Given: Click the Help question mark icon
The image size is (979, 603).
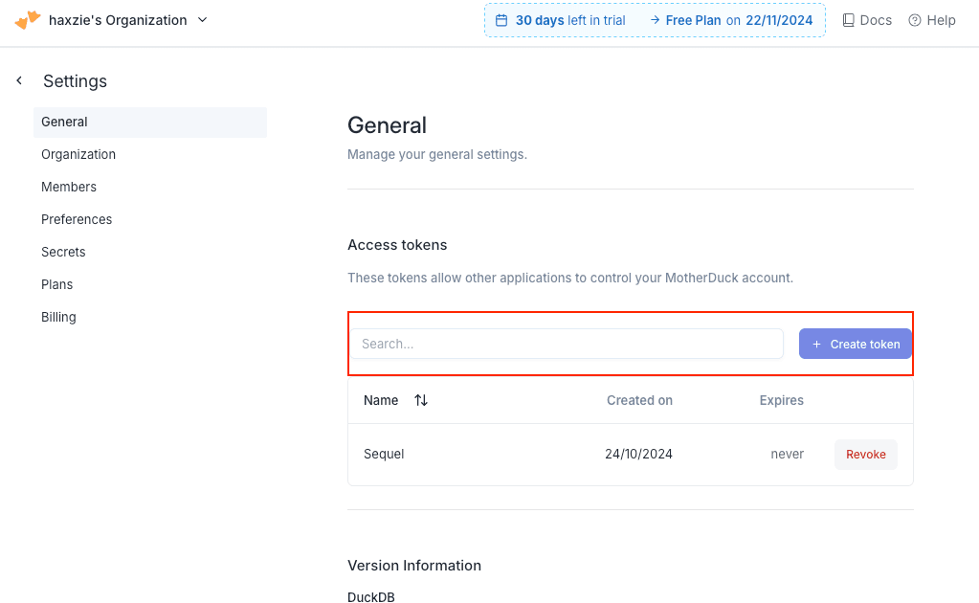Looking at the screenshot, I should coord(915,21).
